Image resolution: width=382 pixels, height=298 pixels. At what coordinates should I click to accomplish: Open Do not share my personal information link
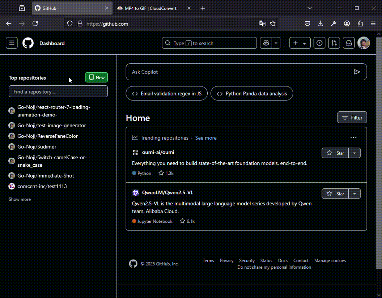coord(274,267)
